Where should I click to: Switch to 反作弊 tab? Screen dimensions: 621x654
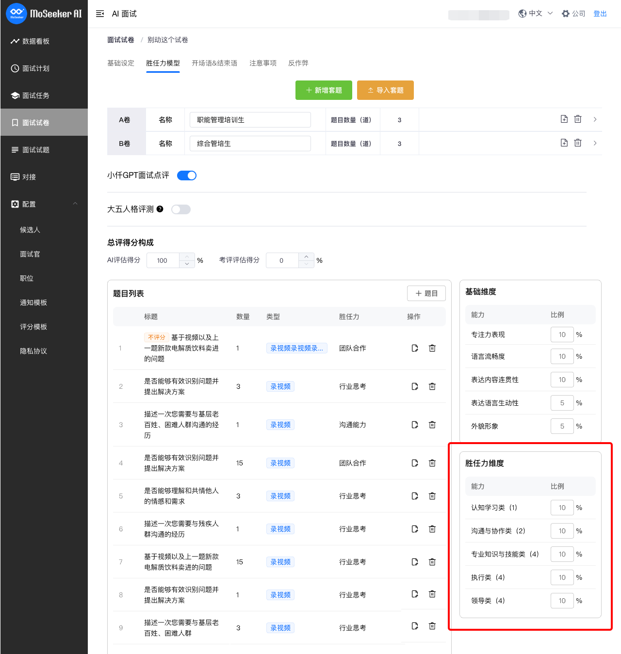pos(298,63)
